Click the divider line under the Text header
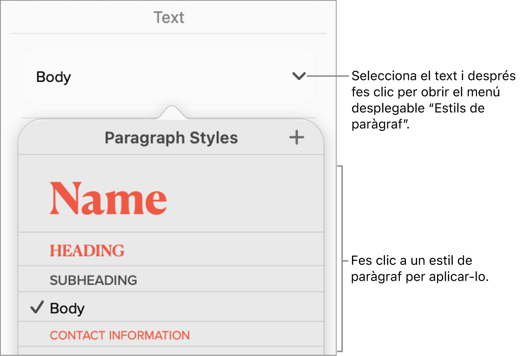 (169, 33)
